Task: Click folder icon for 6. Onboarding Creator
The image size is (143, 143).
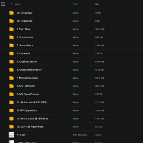Action: [x=11, y=70]
